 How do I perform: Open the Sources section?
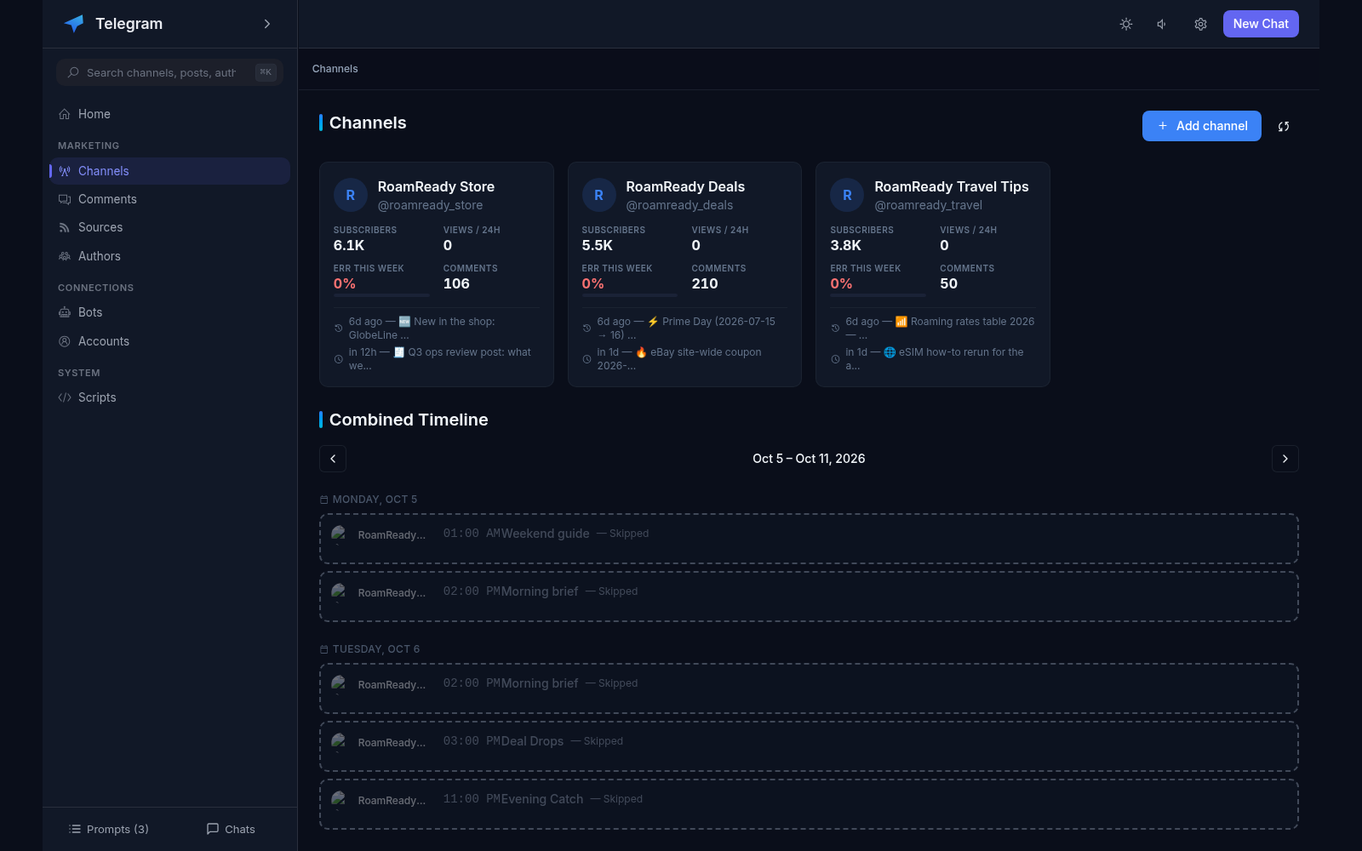pos(170,227)
